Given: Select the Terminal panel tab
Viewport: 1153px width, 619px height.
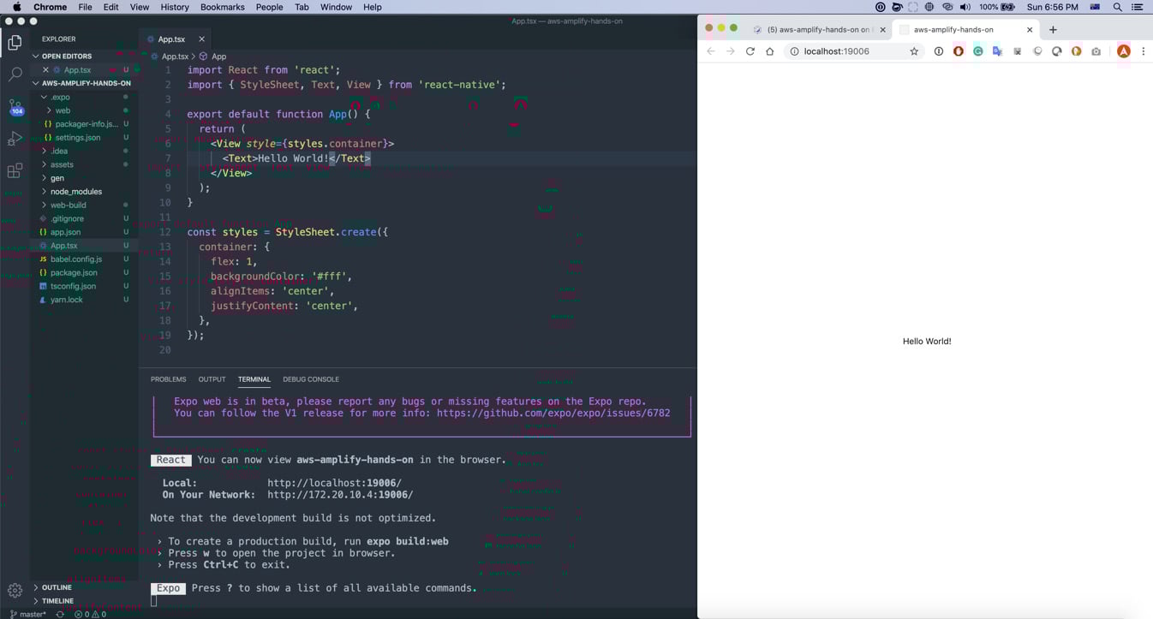Looking at the screenshot, I should (254, 379).
